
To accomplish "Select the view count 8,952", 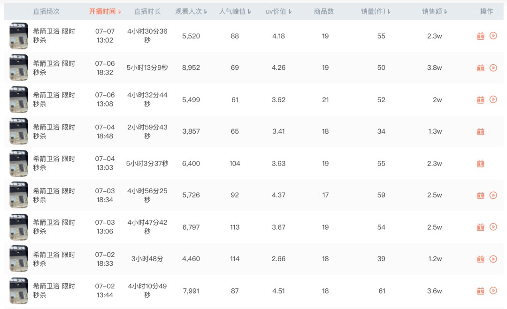I will 191,68.
